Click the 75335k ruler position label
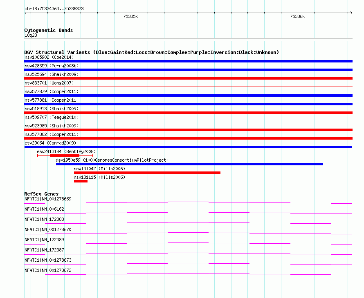Screen dimensions: 364x298 pos(130,16)
